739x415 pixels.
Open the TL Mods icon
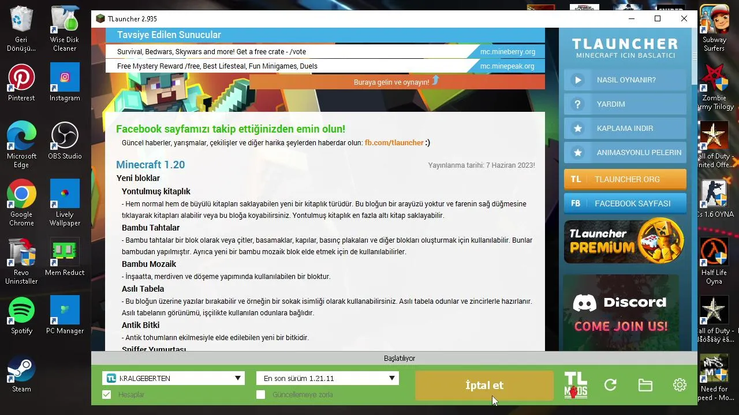click(x=576, y=385)
